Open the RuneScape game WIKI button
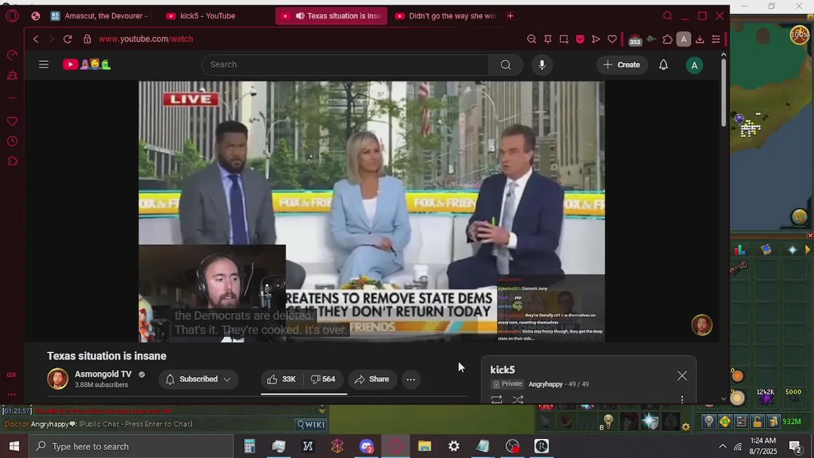Screen dimensions: 814x458 (311, 424)
